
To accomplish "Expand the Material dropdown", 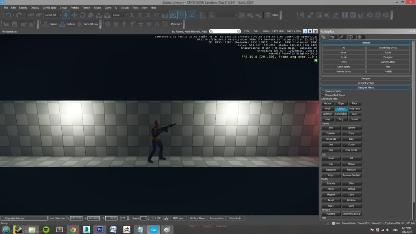I will [177, 24].
